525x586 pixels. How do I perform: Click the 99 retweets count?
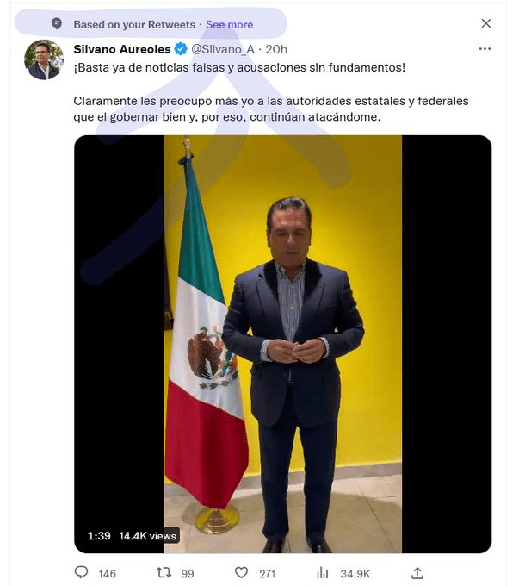[188, 574]
